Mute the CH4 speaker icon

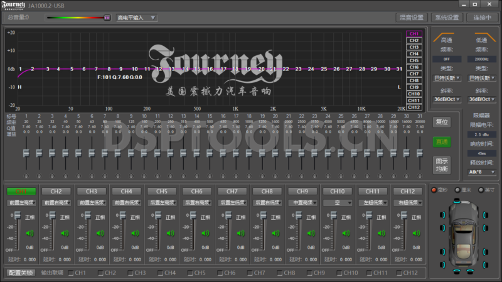pos(135,233)
